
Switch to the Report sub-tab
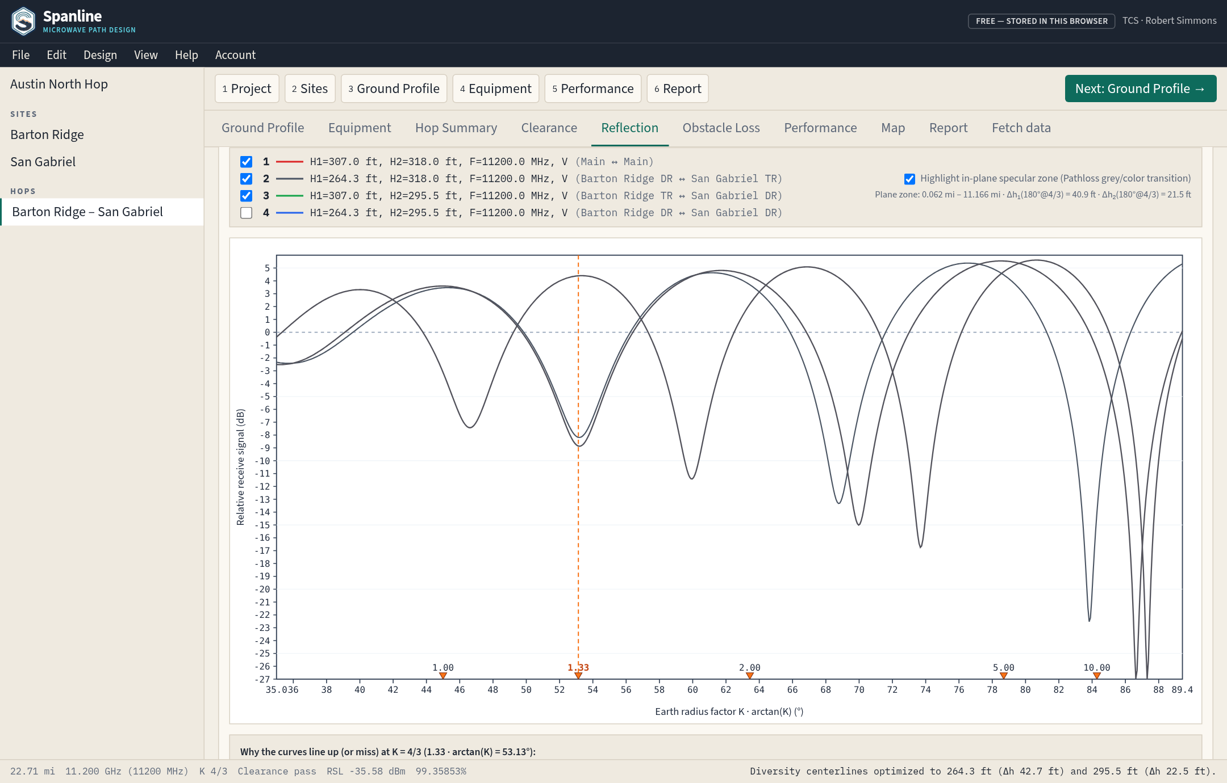(x=949, y=128)
